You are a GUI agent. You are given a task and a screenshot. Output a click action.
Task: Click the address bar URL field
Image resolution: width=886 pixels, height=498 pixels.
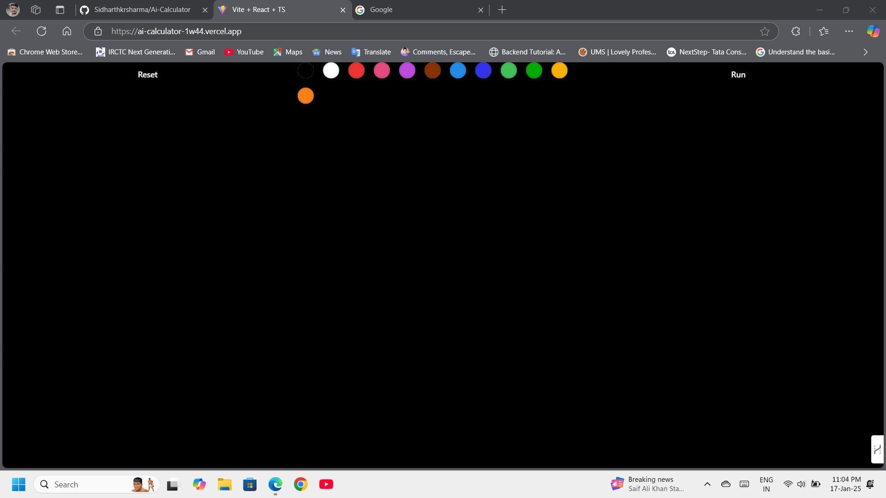pyautogui.click(x=430, y=31)
